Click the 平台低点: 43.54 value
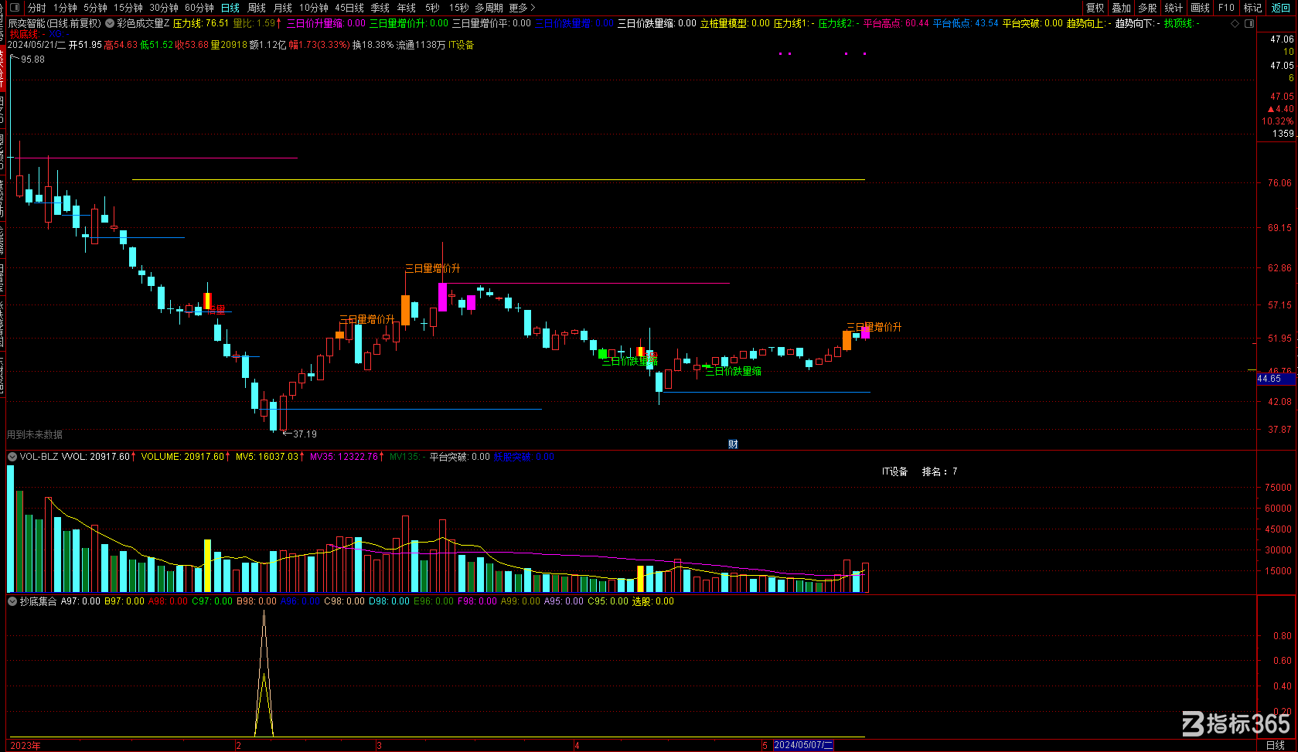The image size is (1298, 752). 966,23
